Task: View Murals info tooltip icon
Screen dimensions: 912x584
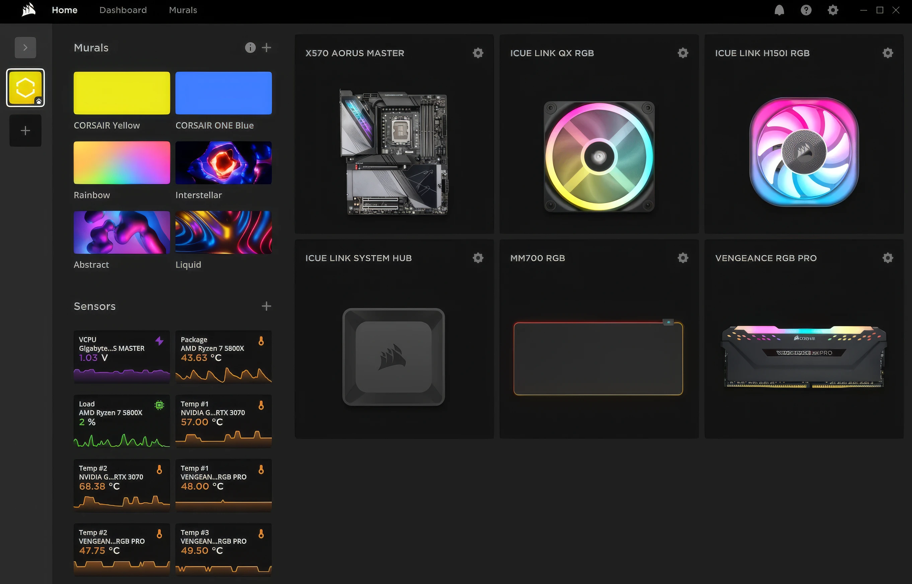Action: click(250, 48)
